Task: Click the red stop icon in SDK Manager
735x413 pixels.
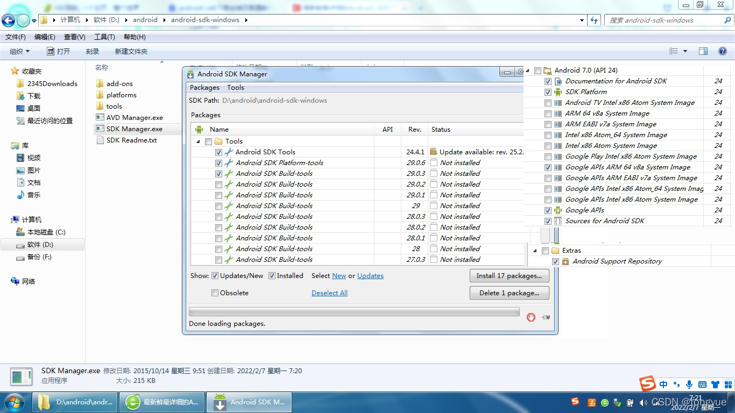Action: [531, 317]
